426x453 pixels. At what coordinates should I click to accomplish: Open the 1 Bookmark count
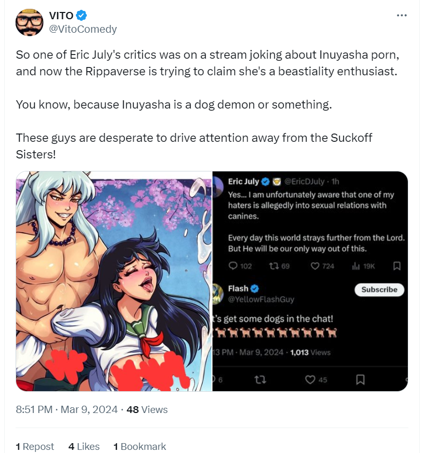coord(140,446)
